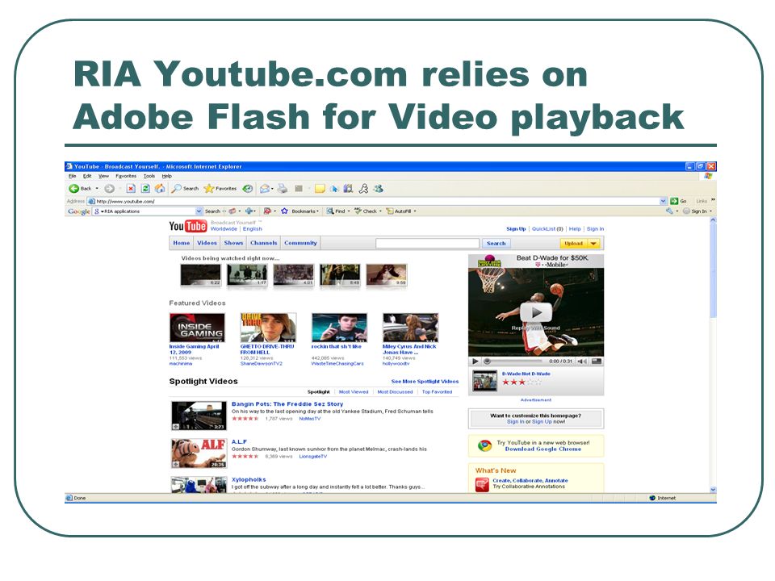Screen dimensions: 775x581
Task: Open the ALF video thumbnail
Action: point(199,453)
